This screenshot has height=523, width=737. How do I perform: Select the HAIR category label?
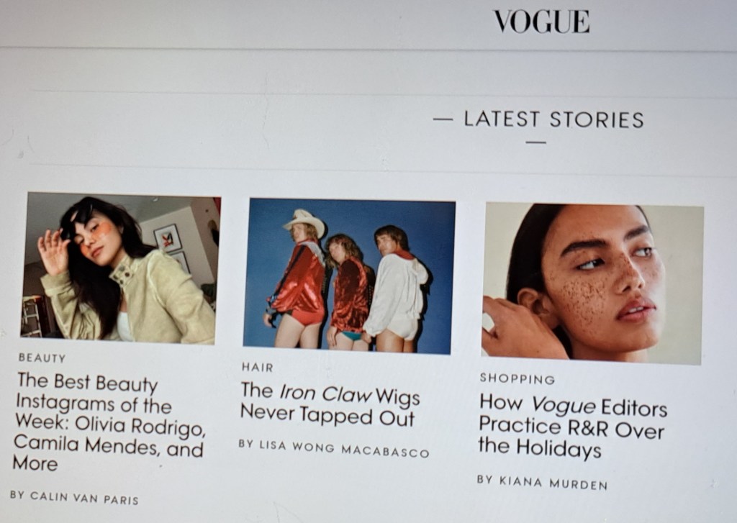(x=257, y=367)
